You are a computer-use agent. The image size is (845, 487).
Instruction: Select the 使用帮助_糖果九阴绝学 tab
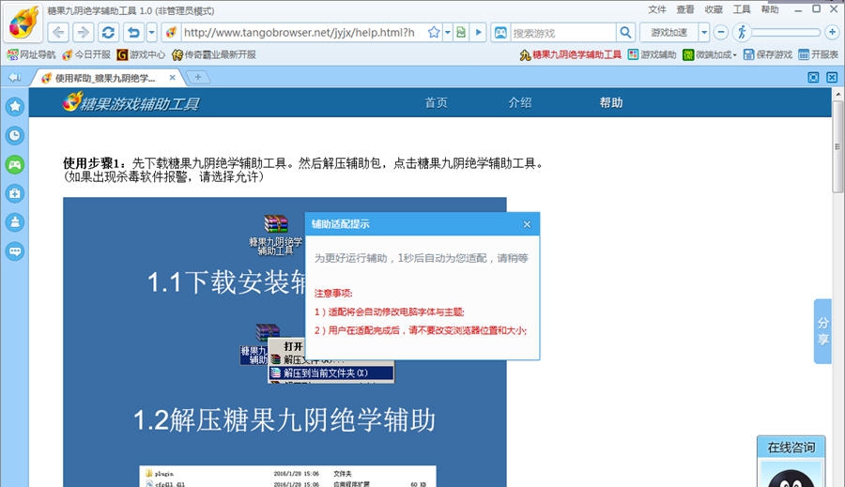coord(105,78)
